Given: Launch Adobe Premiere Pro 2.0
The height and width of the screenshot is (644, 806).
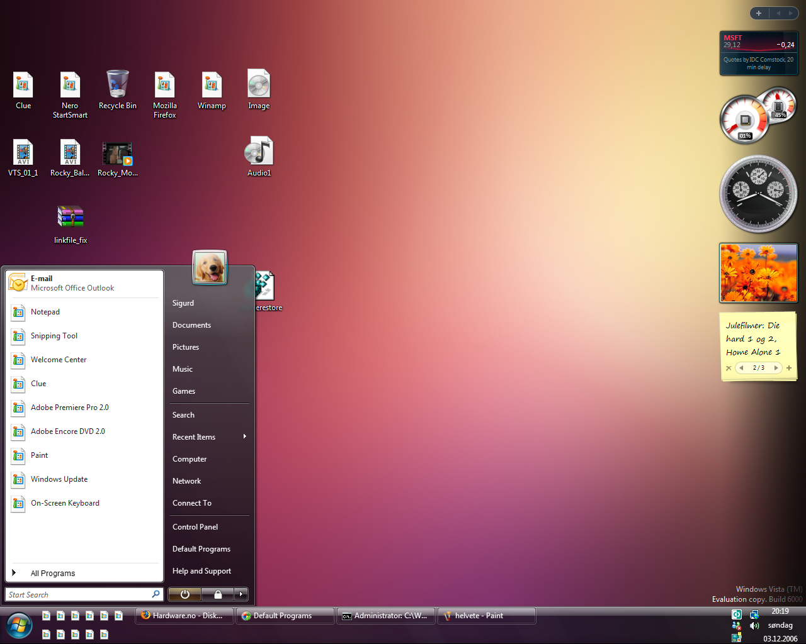Looking at the screenshot, I should click(83, 408).
